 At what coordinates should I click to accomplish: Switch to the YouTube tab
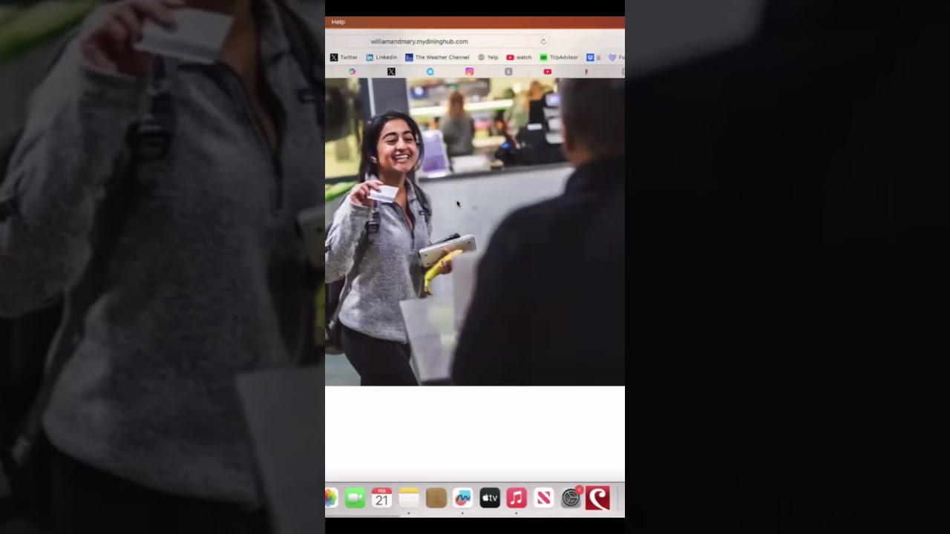[547, 72]
